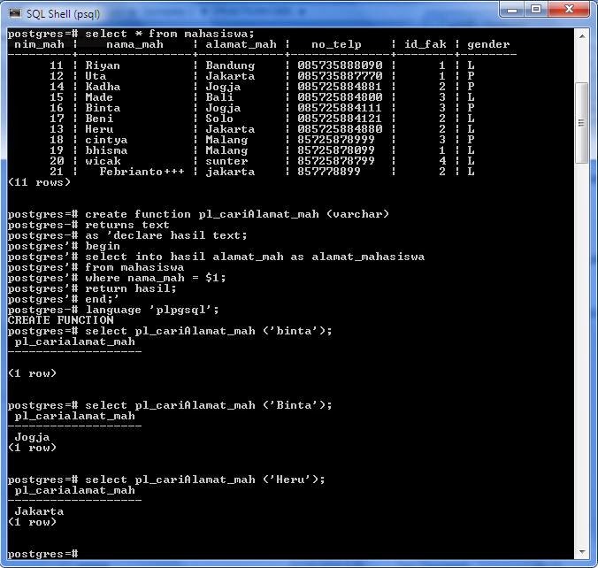The height and width of the screenshot is (568, 598).
Task: Click the 'where nama_mah = $1;' line
Action: [117, 278]
